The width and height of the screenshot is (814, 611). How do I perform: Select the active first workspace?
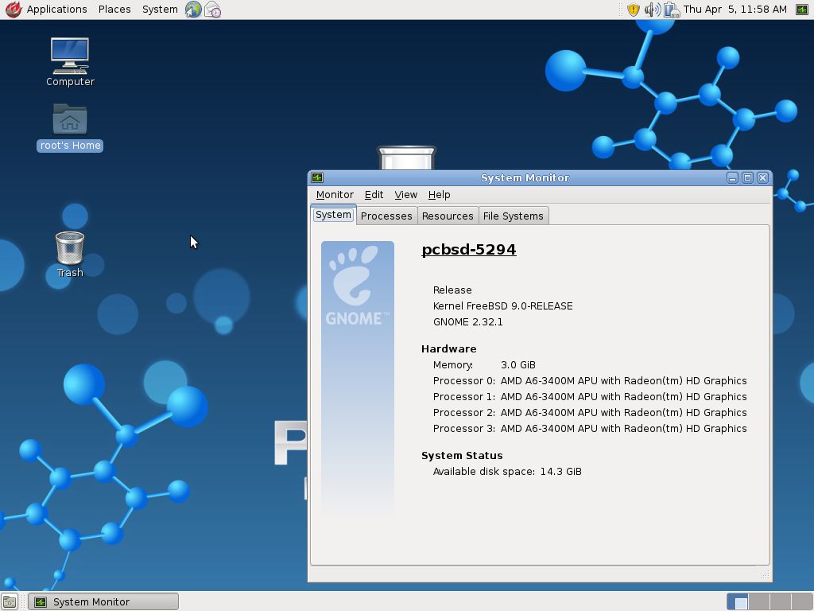click(x=737, y=601)
